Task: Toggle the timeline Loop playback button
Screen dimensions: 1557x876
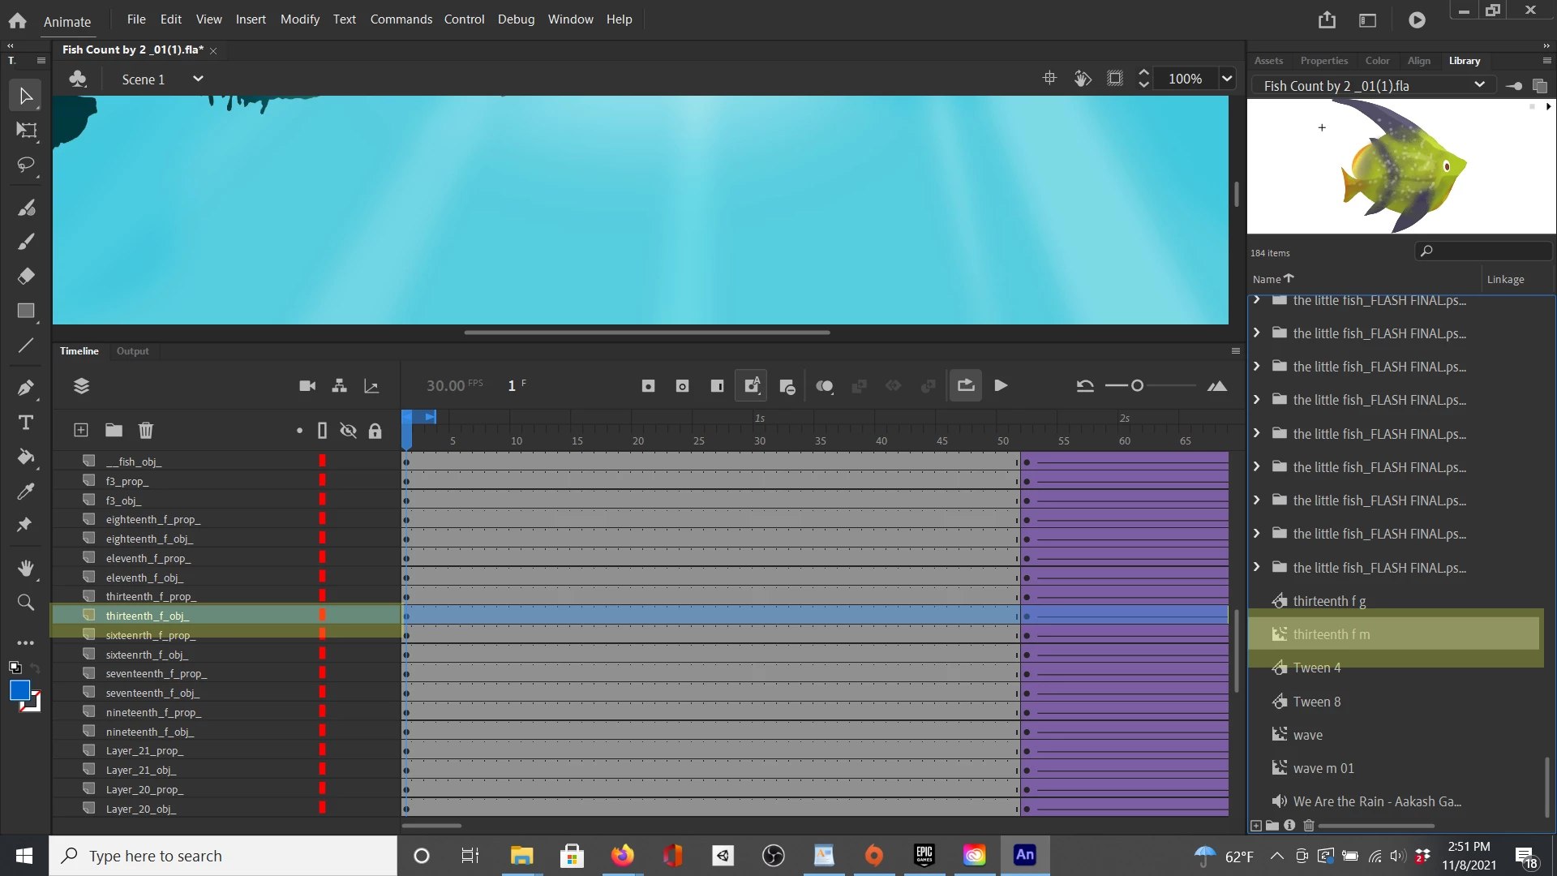Action: 965,385
